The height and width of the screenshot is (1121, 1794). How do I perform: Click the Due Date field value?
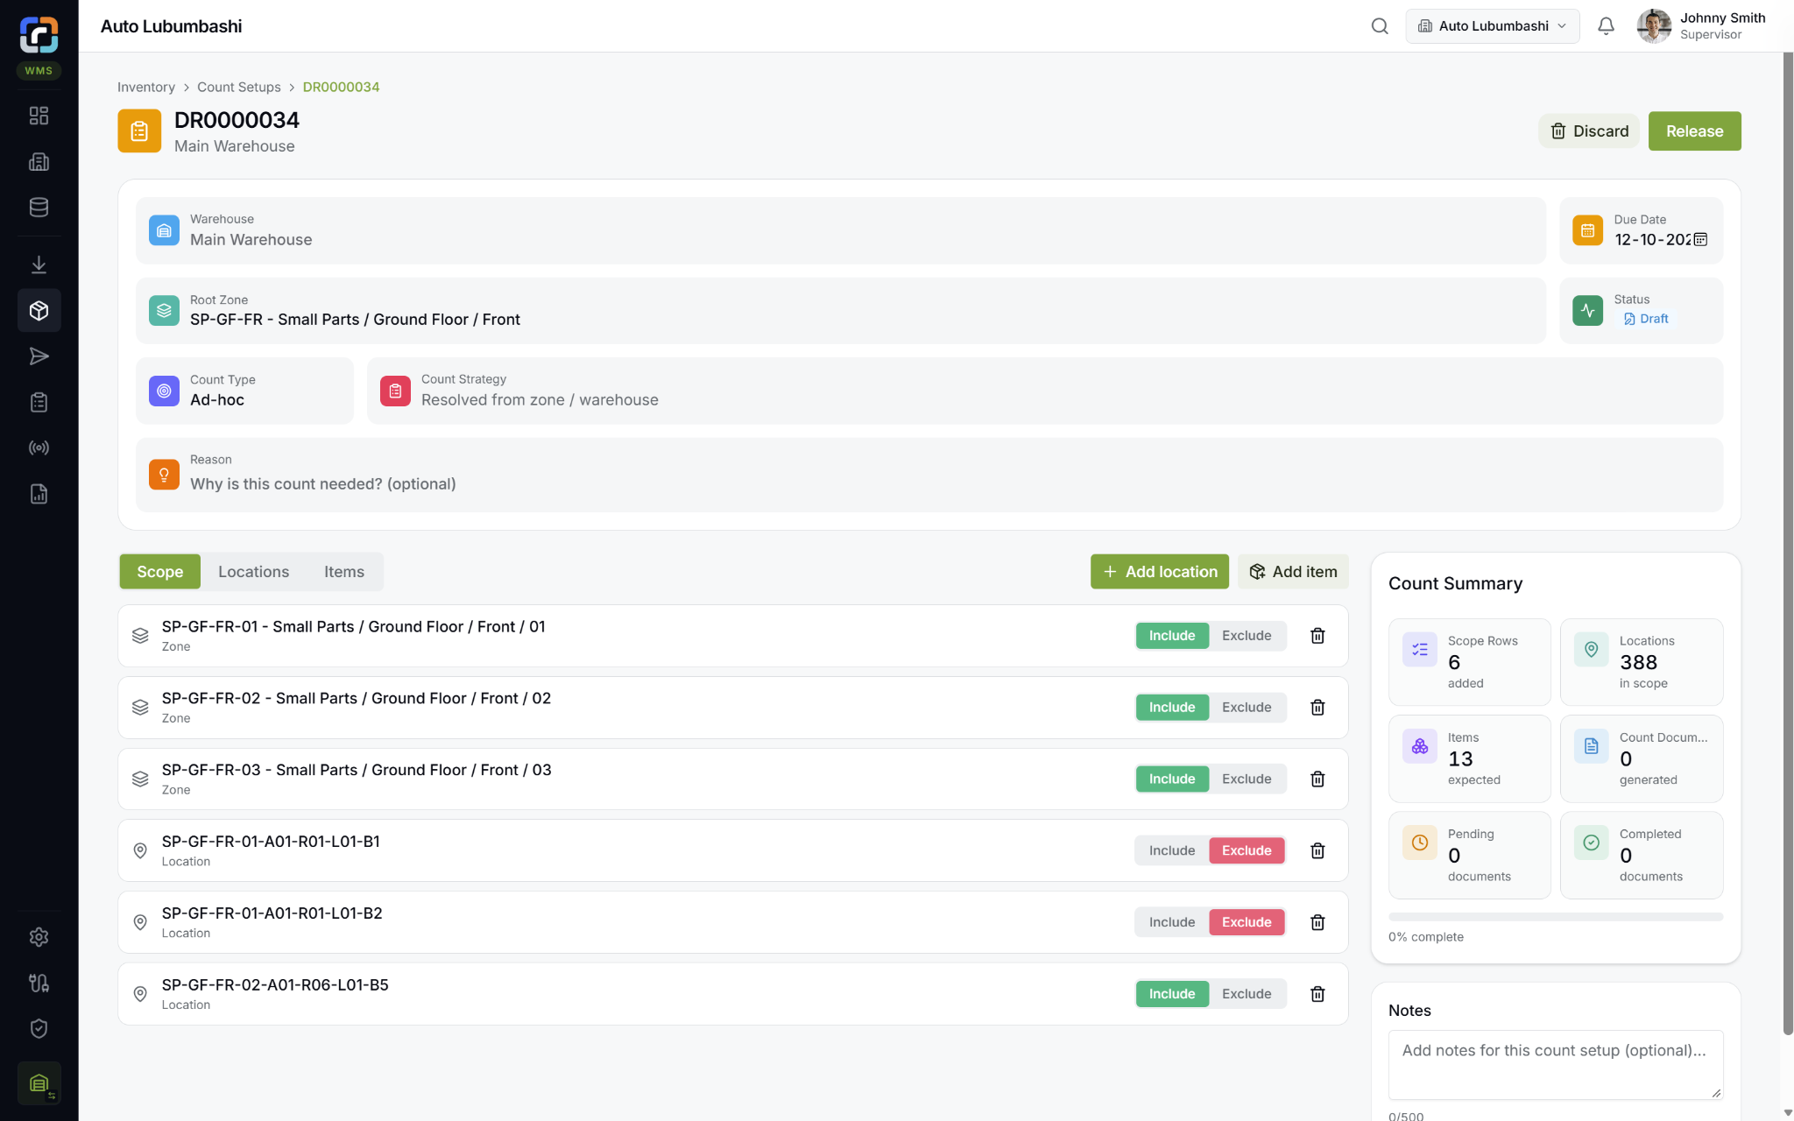[1652, 240]
